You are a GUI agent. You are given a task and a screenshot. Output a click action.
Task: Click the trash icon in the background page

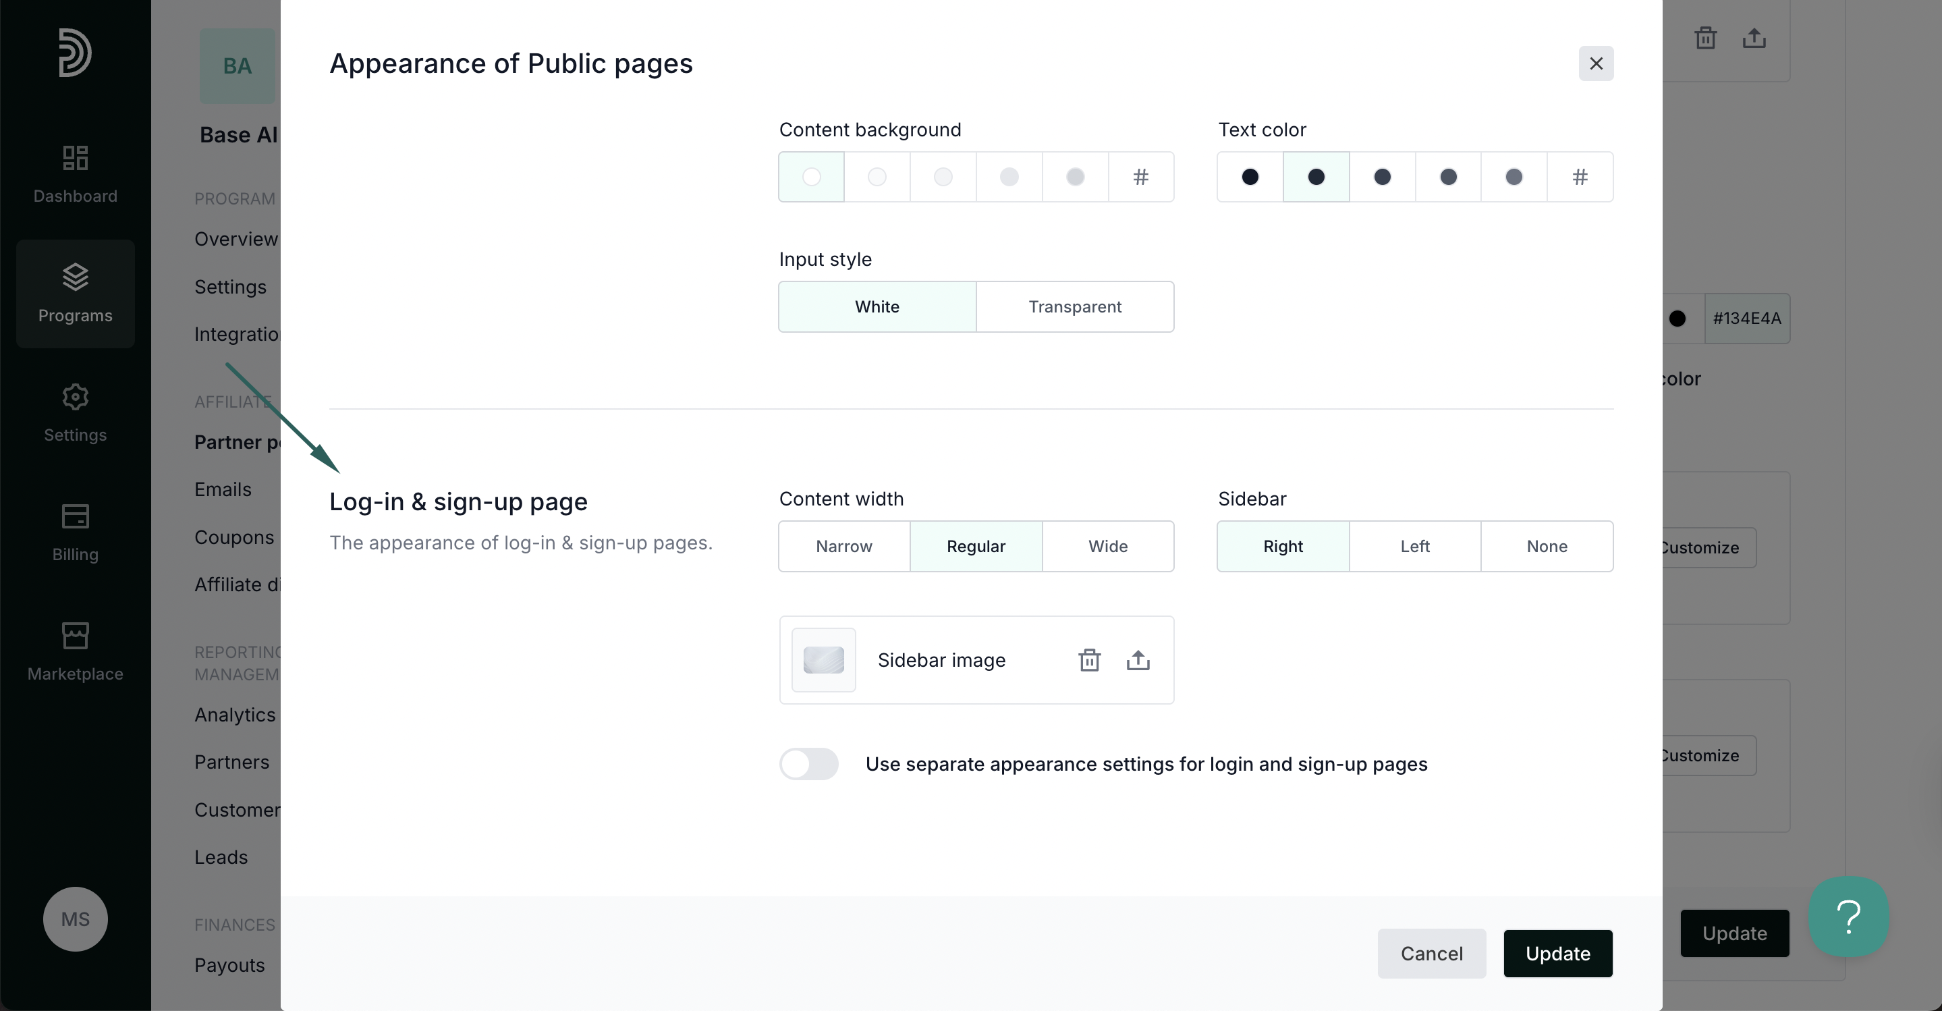coord(1705,38)
